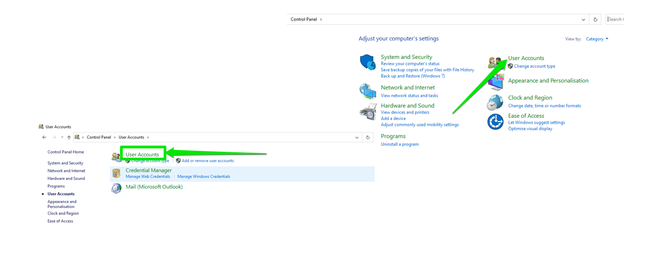Select System and Security in left sidebar
The image size is (652, 275).
click(65, 163)
